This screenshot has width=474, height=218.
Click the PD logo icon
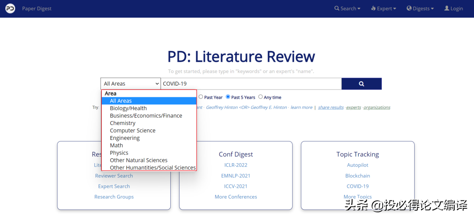(x=10, y=8)
